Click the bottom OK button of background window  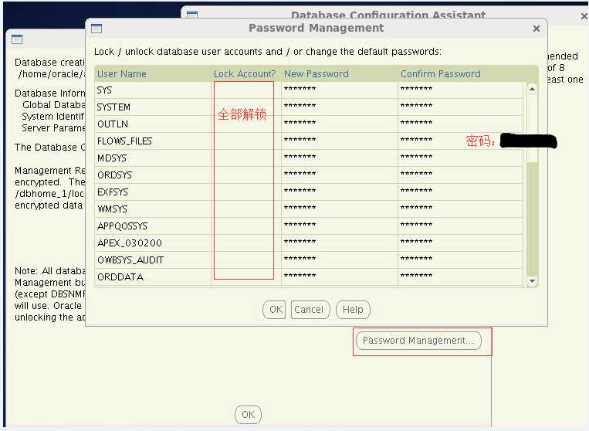pos(248,415)
